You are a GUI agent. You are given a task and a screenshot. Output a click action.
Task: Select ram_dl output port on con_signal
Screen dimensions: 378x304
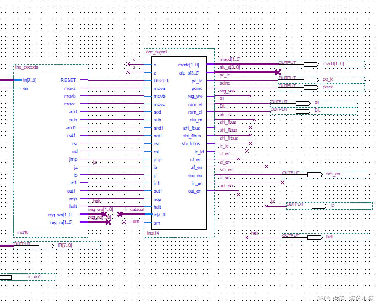pyautogui.click(x=195, y=112)
